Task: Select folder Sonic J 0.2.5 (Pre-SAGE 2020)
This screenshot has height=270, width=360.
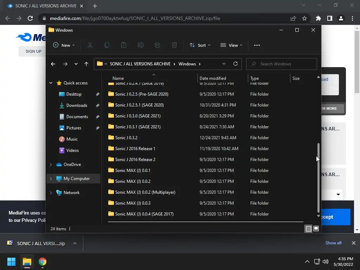Action: [x=142, y=94]
